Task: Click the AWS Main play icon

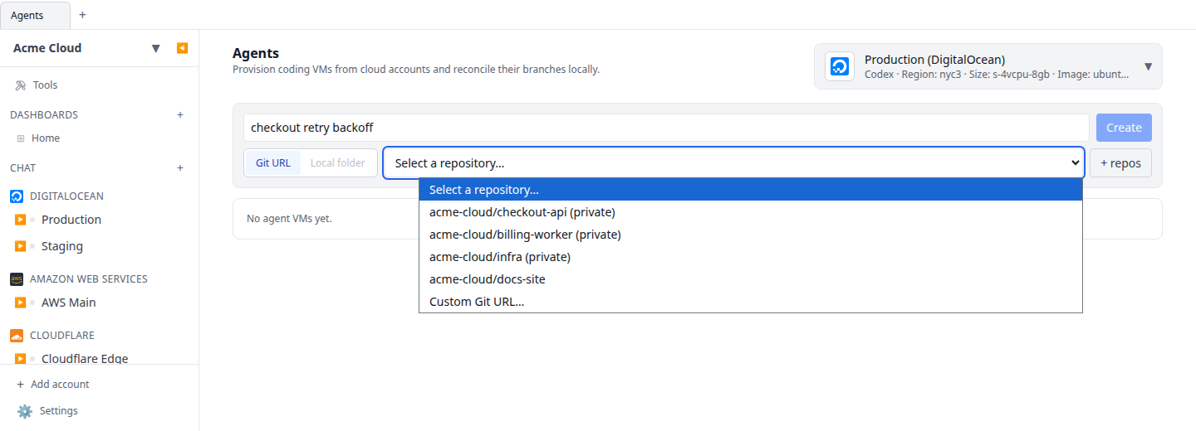Action: 21,303
